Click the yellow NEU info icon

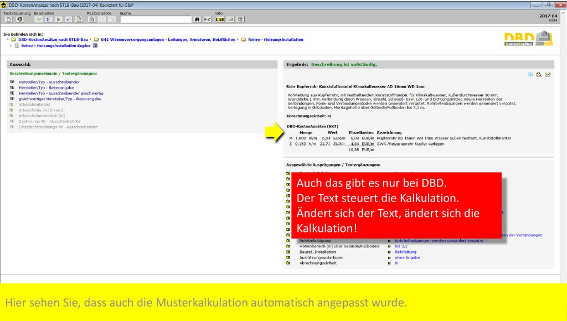(x=220, y=19)
